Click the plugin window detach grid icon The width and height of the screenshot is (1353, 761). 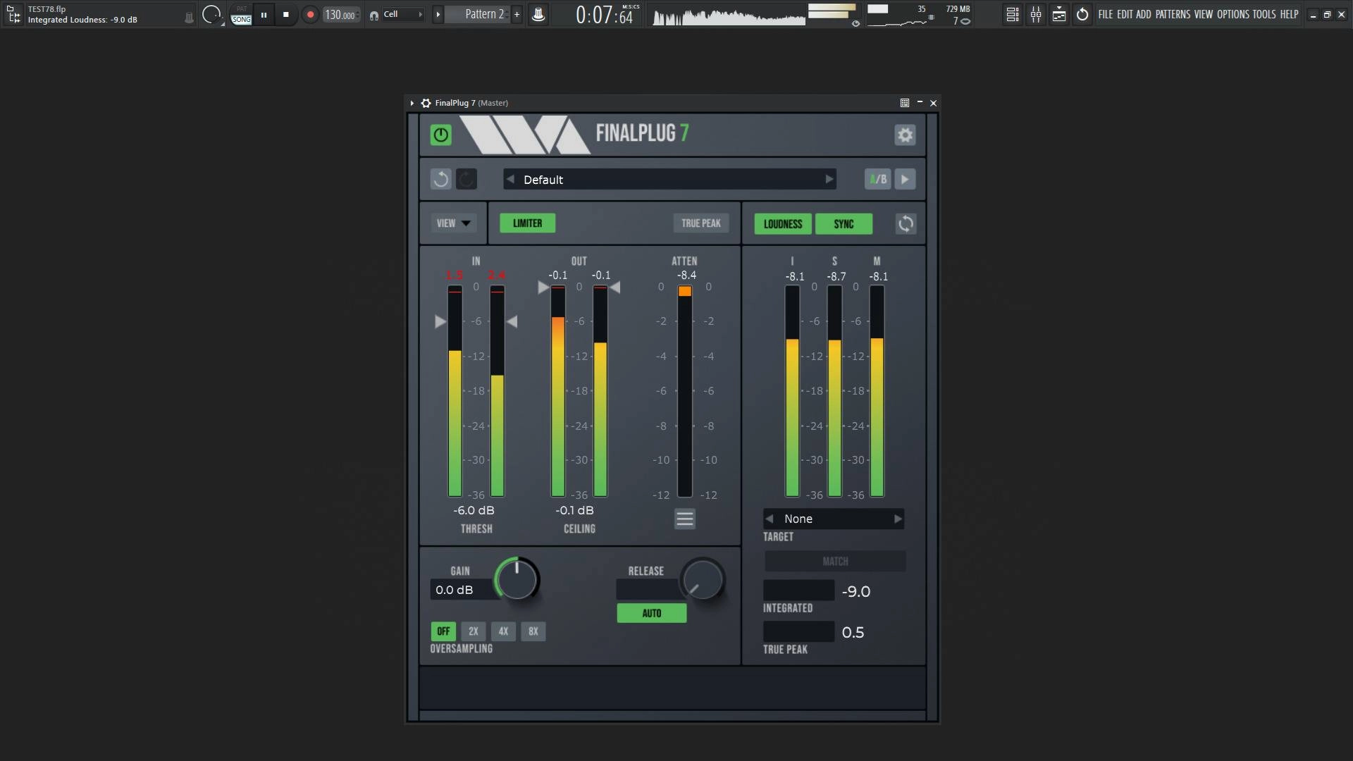coord(905,103)
